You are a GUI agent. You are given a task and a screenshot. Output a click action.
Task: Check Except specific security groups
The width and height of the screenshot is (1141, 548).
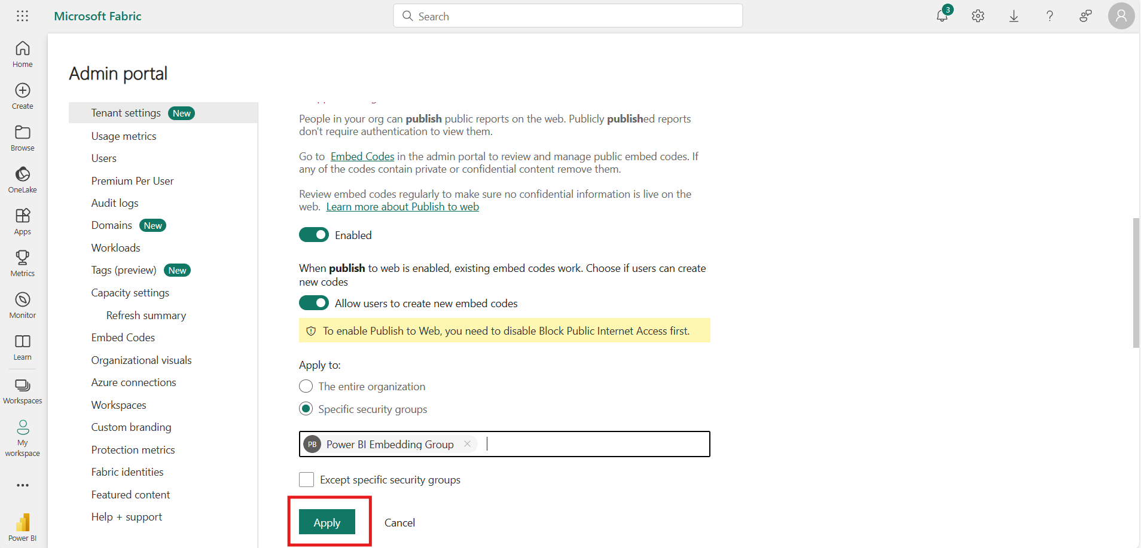[x=307, y=479]
